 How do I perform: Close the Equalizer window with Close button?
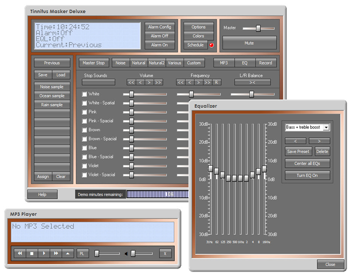[330, 264]
